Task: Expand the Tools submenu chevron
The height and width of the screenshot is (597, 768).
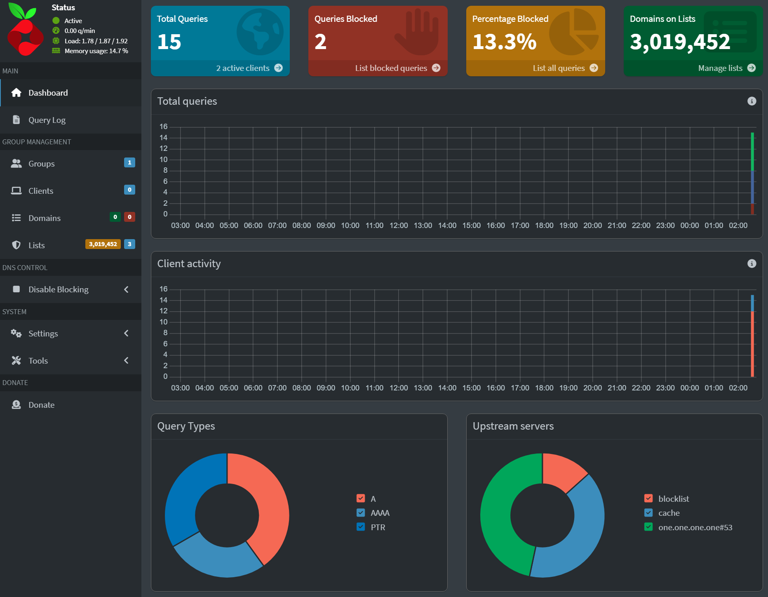Action: click(126, 360)
